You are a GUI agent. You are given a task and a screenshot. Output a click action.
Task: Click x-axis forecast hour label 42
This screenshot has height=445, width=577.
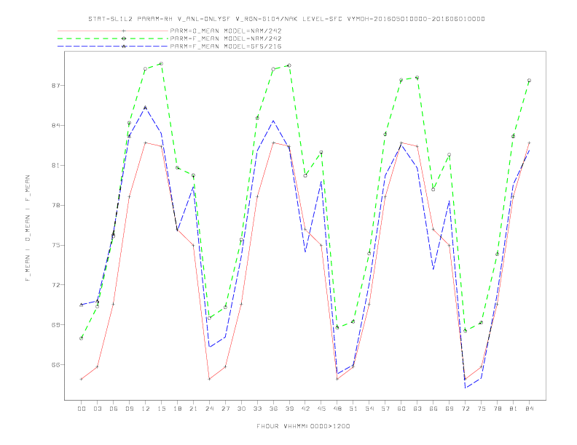click(305, 409)
